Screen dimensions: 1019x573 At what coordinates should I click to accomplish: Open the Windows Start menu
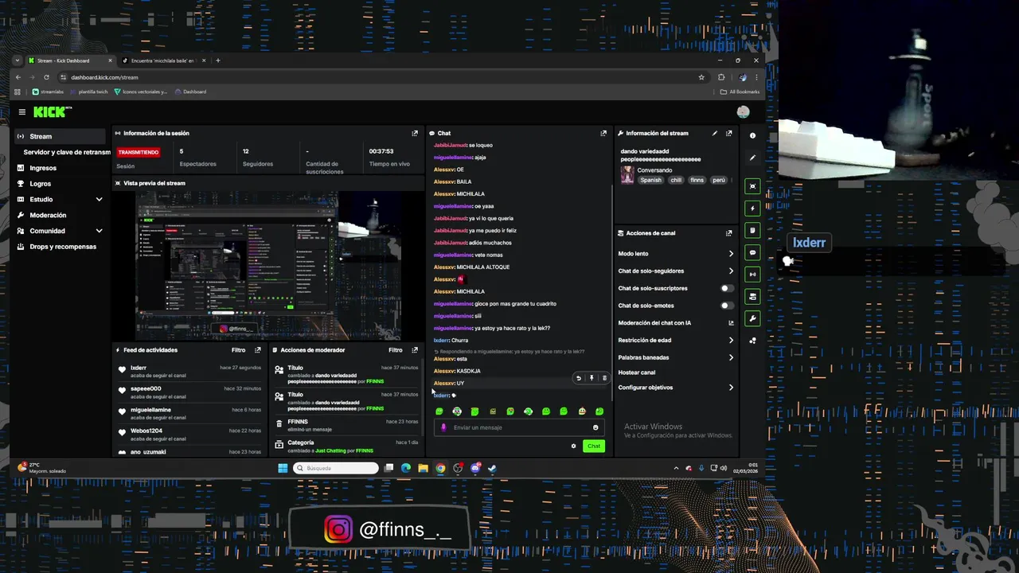click(x=283, y=468)
